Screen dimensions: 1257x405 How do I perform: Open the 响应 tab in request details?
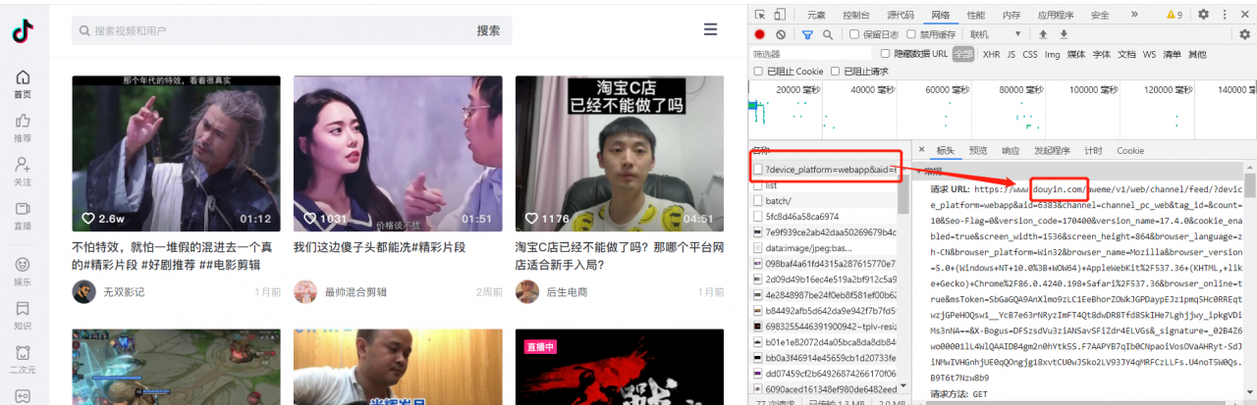[1010, 151]
